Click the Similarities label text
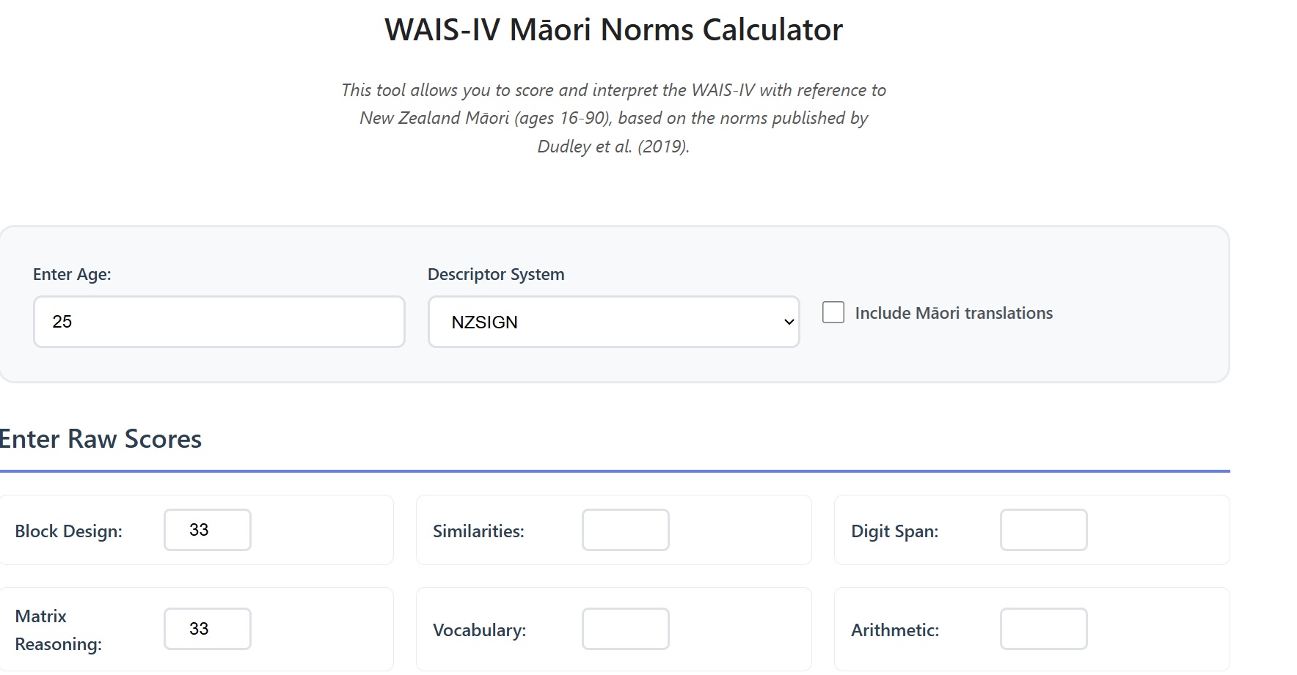The width and height of the screenshot is (1297, 675). tap(478, 531)
